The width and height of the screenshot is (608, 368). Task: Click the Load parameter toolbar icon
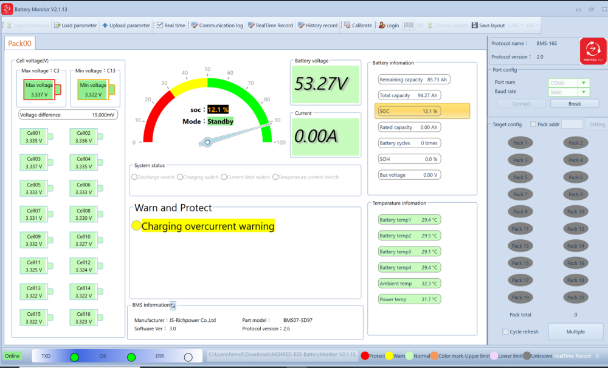click(x=57, y=25)
